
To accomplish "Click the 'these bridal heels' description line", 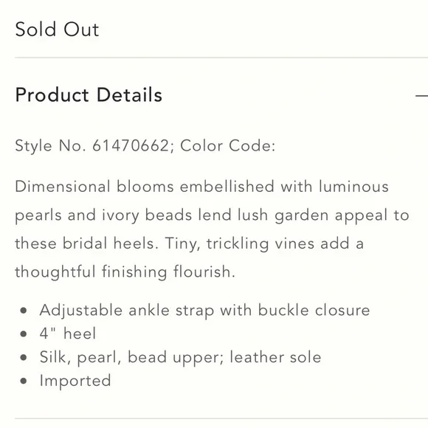I will (189, 244).
